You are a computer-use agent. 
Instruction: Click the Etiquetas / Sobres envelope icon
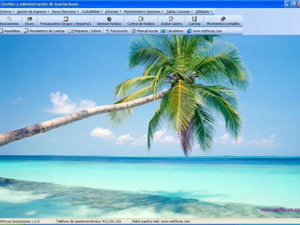tap(71, 31)
